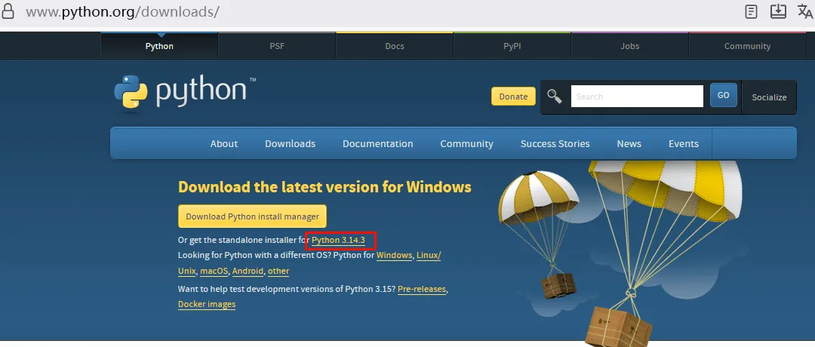
Task: Open the Downloads menu item
Action: point(290,144)
